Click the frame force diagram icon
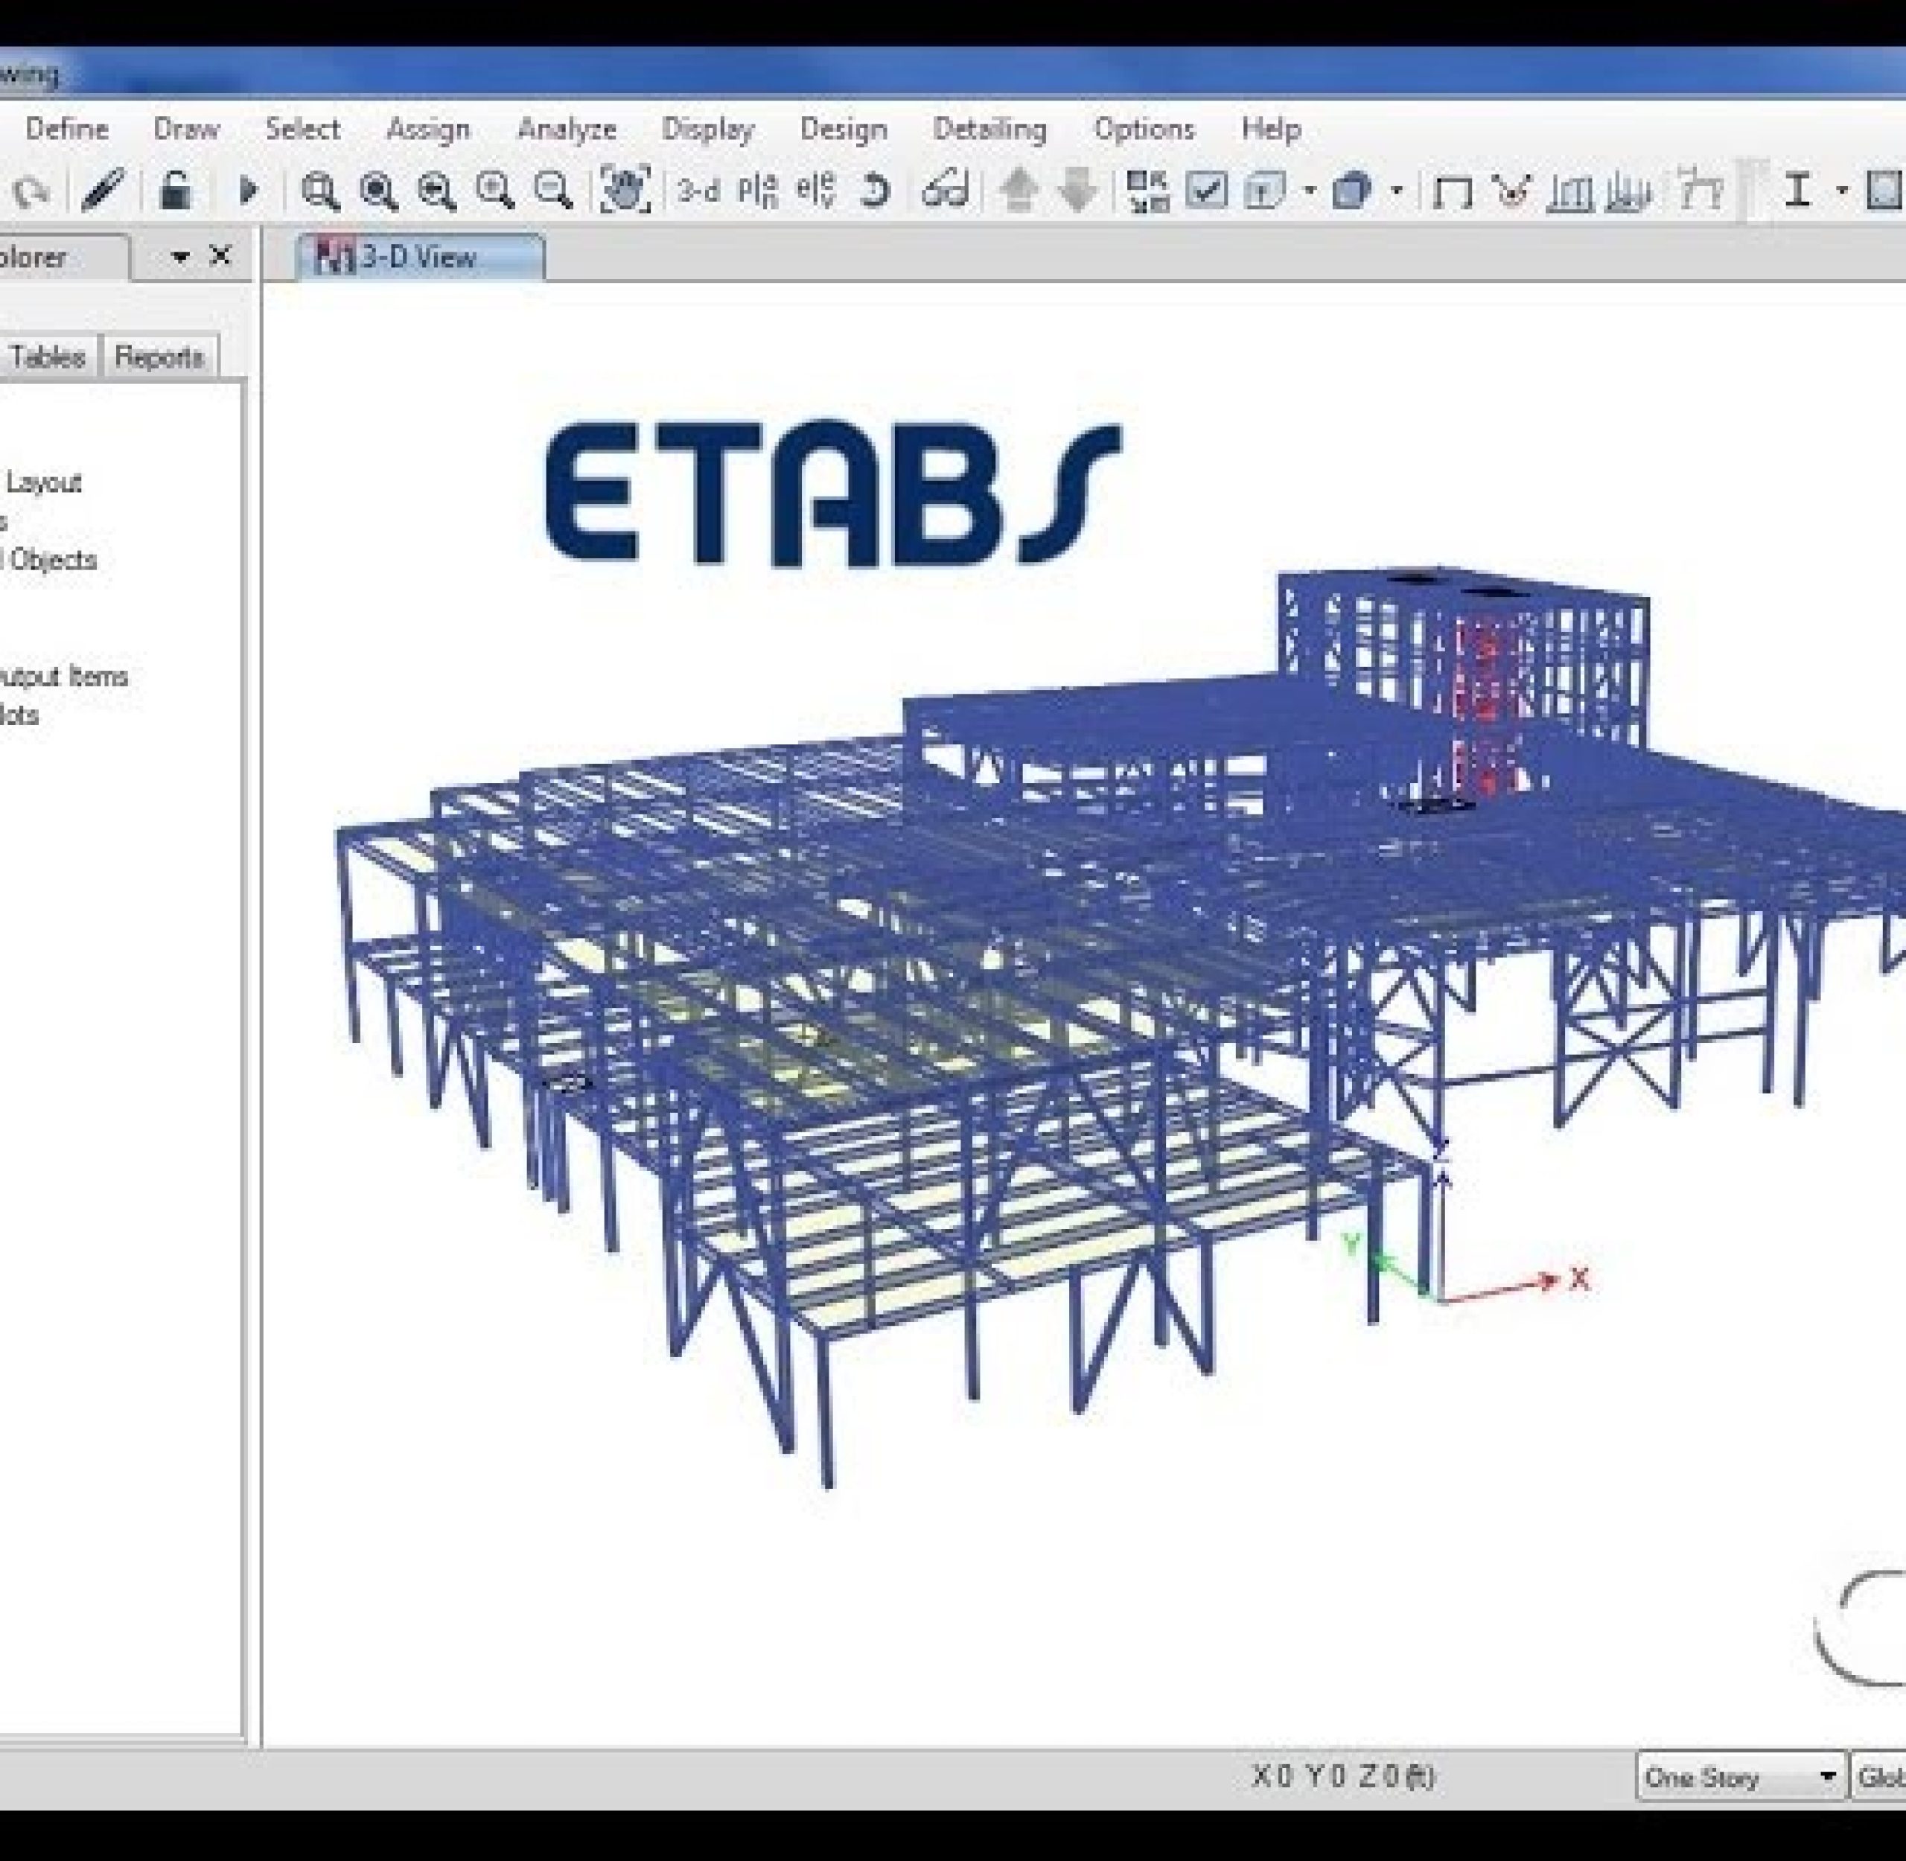Viewport: 1906px width, 1861px height. coord(1569,191)
